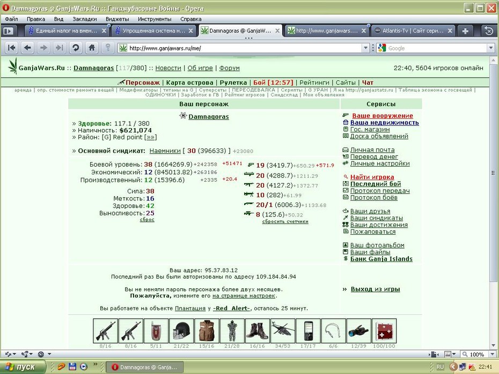Open Карта острова in game menu
The image size is (499, 374).
point(189,83)
